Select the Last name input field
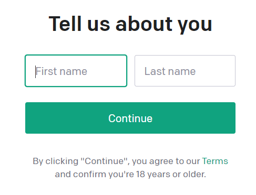 185,71
